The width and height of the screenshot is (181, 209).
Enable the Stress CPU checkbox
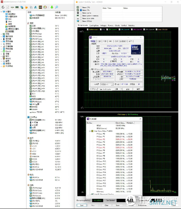(x=81, y=7)
